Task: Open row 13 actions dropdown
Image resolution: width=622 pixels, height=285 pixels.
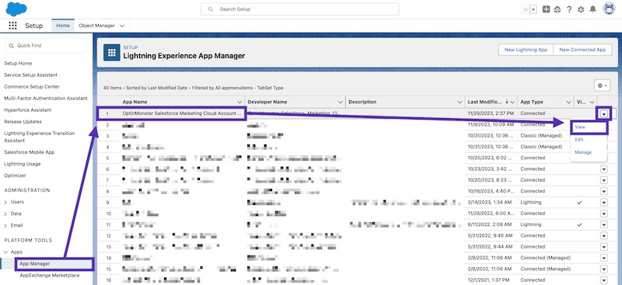Action: (x=604, y=246)
